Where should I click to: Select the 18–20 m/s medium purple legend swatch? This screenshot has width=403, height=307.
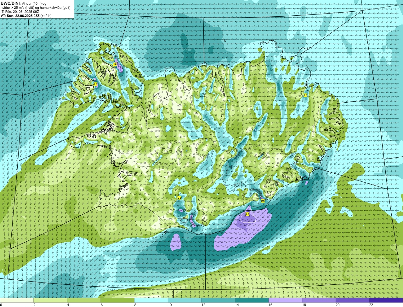tap(319, 300)
